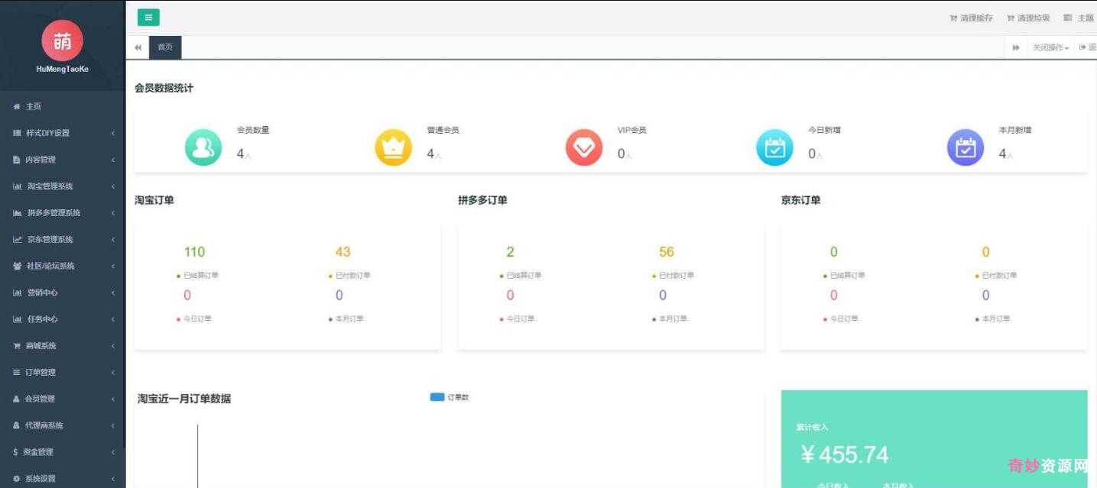Click the dollar icon beside 资金管理

[17, 451]
